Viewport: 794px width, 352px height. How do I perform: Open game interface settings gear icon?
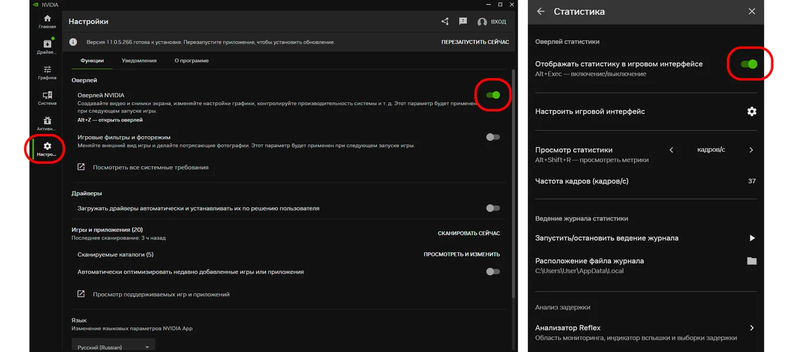pyautogui.click(x=752, y=111)
